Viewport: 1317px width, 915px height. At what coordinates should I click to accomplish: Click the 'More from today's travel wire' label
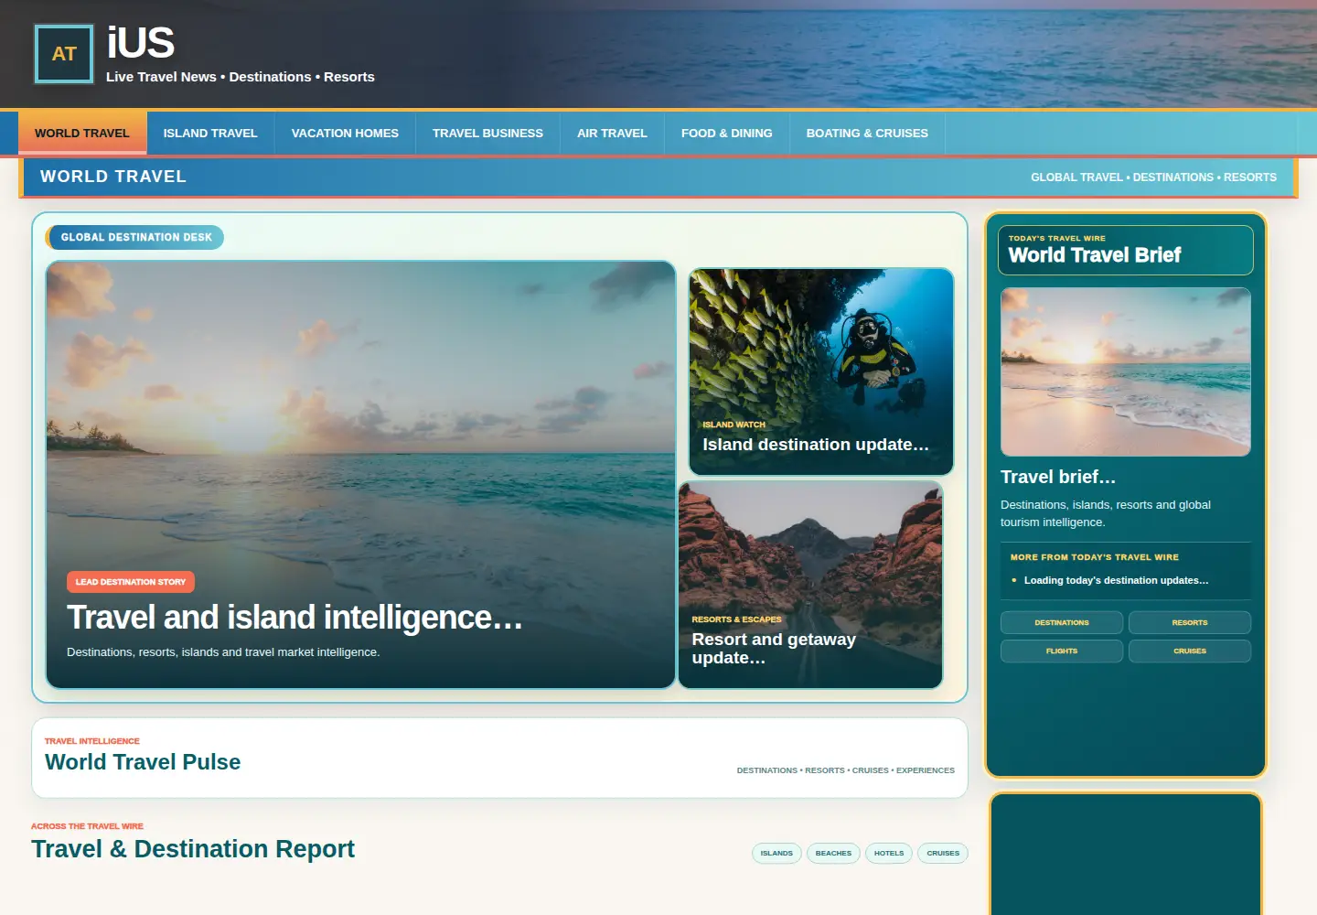coord(1095,557)
